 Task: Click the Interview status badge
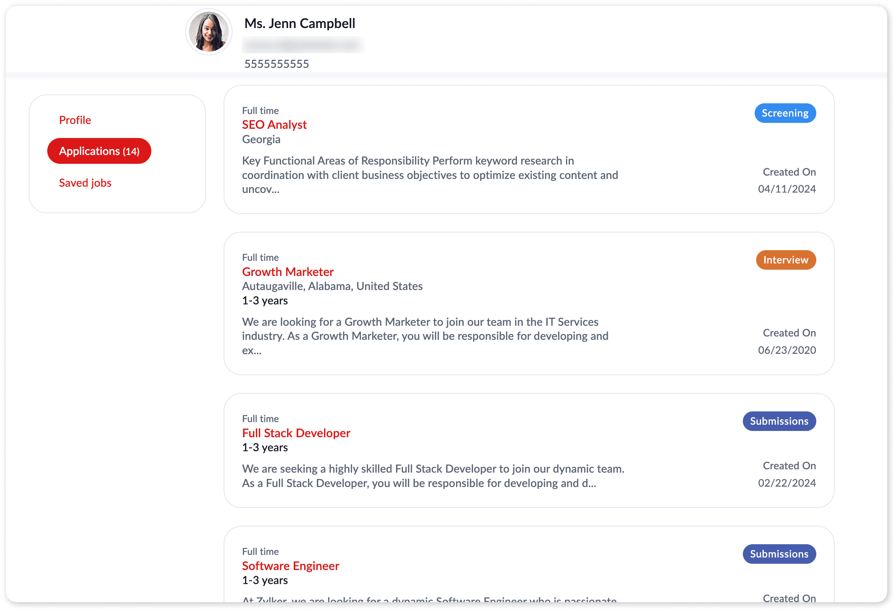785,260
